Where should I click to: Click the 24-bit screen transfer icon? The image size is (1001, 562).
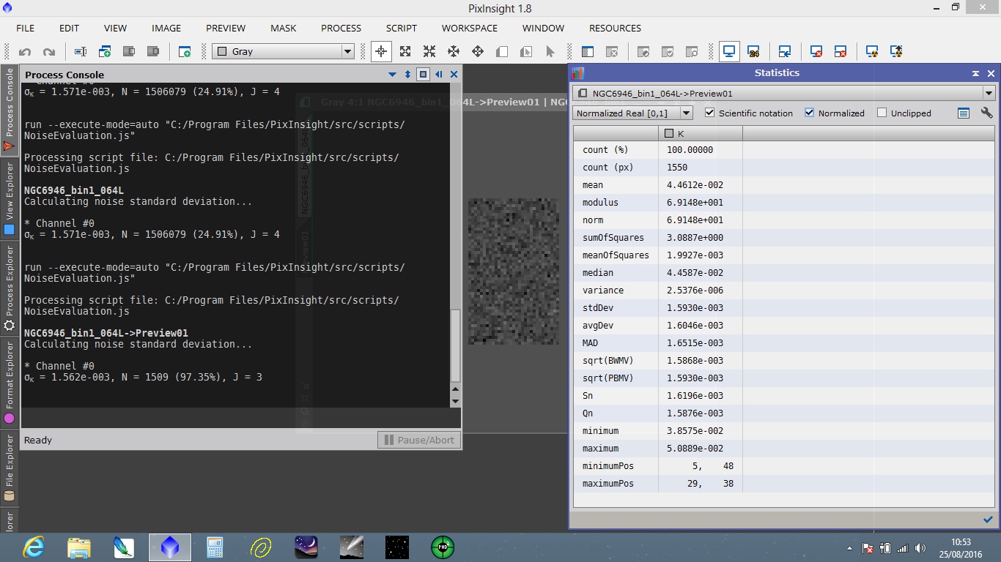click(x=753, y=51)
